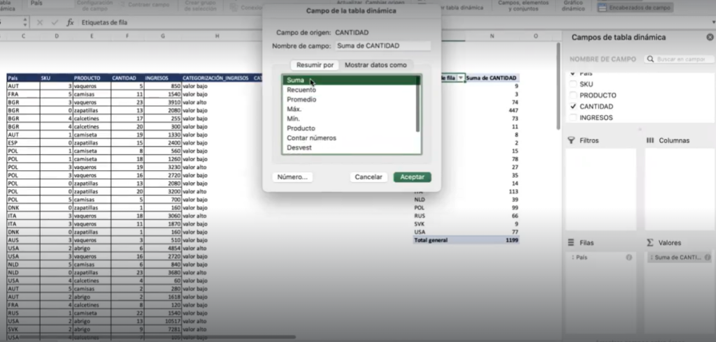Select Desvest in the summarize list
Screen dimensions: 716x342
tap(350, 147)
